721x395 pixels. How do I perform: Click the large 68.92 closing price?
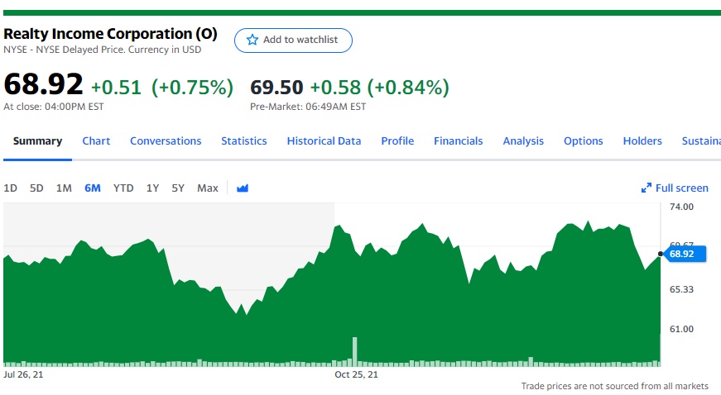click(x=43, y=84)
